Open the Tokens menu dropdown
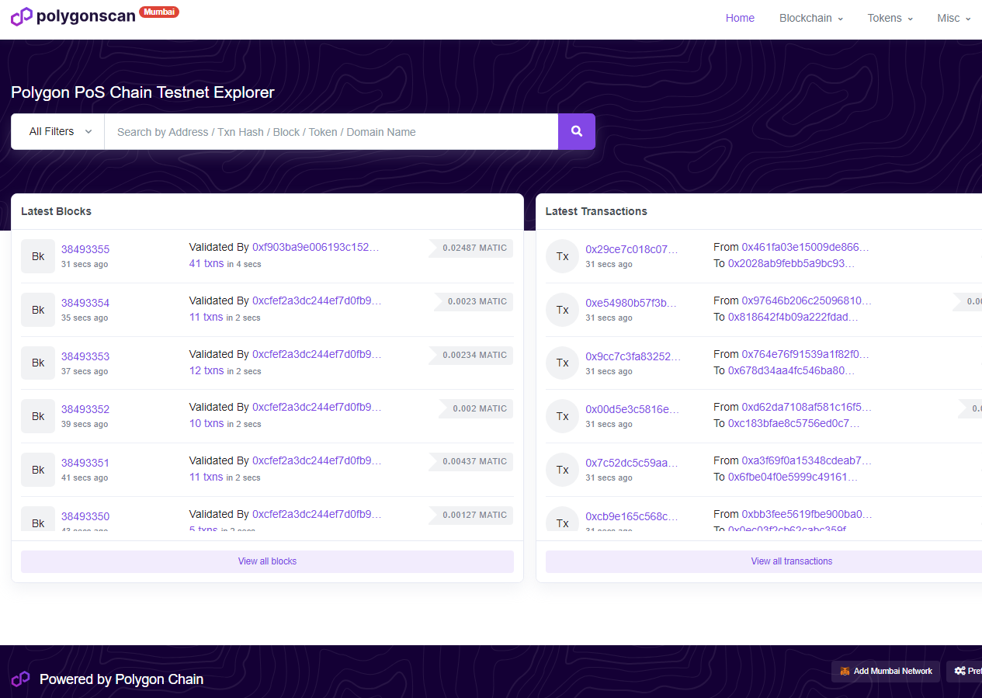982x698 pixels. point(890,18)
